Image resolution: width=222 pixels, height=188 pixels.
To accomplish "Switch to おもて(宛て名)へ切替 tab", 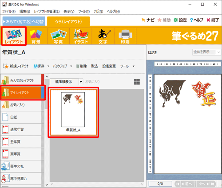I will (24, 21).
